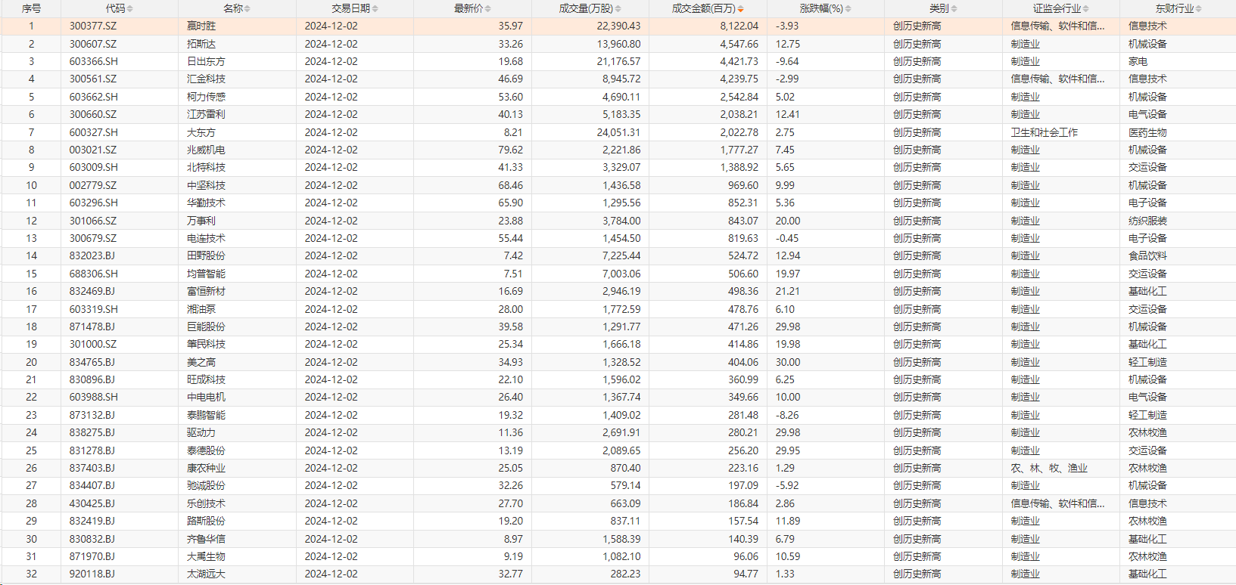This screenshot has width=1236, height=585.
Task: Select the 柯力传感 stock name
Action: click(206, 97)
